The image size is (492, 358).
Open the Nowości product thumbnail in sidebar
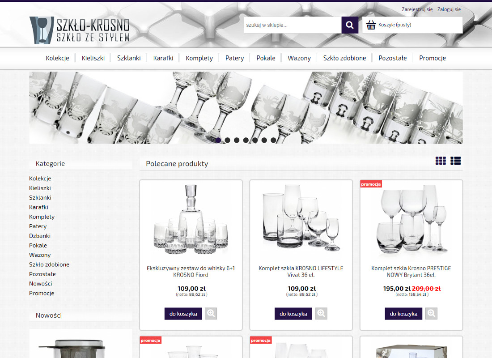coord(81,344)
